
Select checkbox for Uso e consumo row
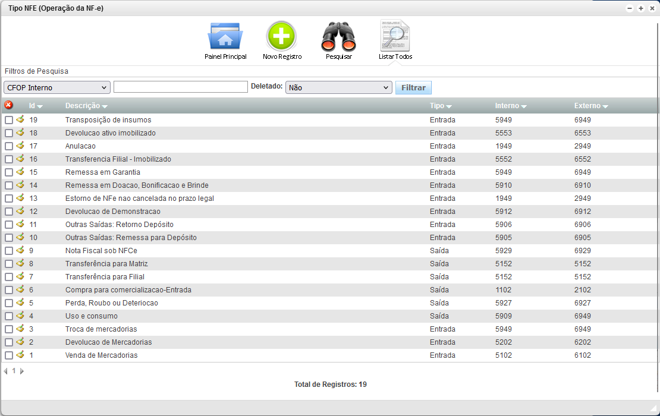[9, 316]
